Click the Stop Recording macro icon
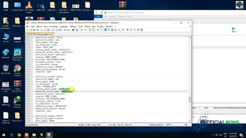246x138 pixels. [131, 30]
